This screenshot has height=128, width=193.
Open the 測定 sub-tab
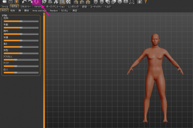[x=75, y=11]
